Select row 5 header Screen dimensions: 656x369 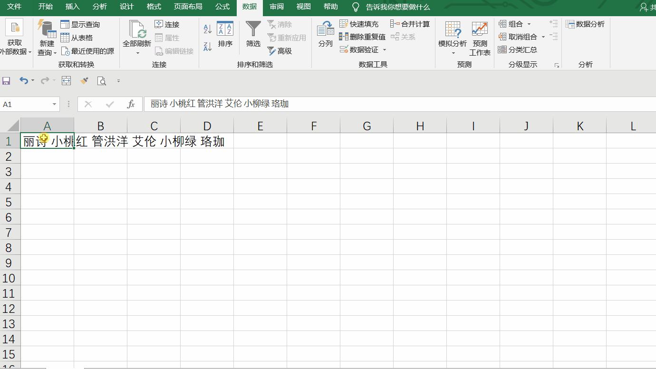10,202
